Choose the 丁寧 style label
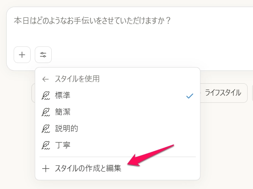Viewport: 253px width, 189px height. point(63,145)
